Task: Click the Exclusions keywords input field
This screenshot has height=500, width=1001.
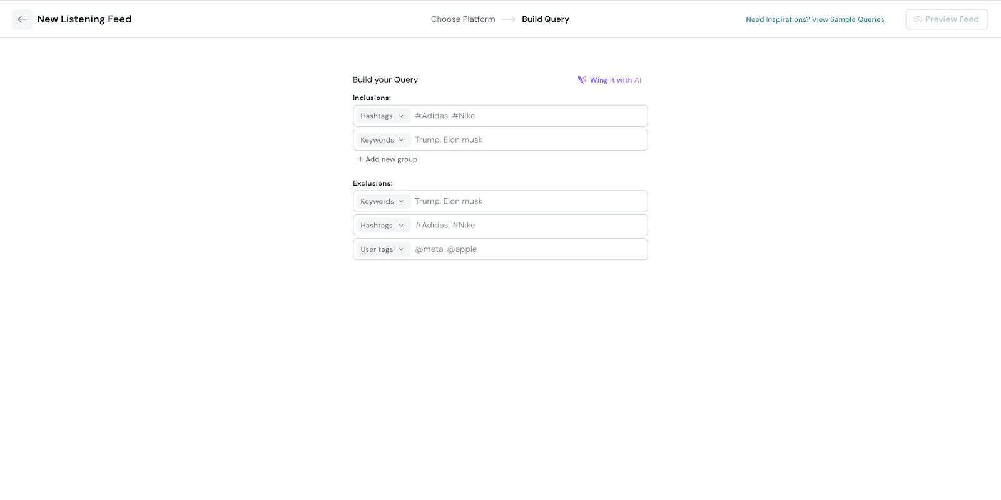Action: tap(528, 201)
